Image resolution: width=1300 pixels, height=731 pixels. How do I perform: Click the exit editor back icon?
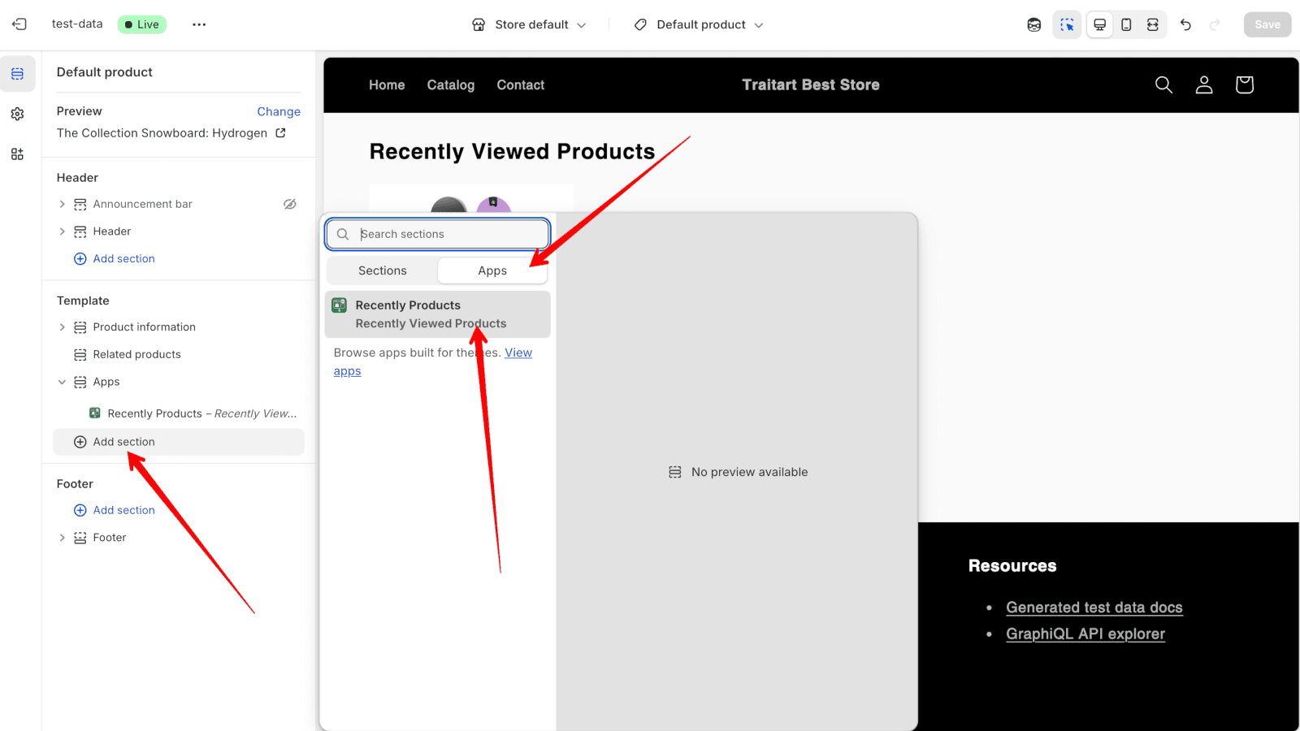point(19,24)
